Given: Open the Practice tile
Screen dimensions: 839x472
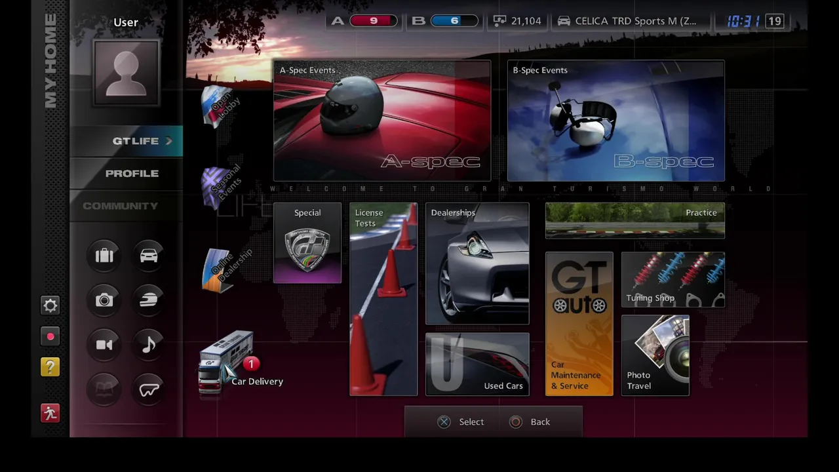Looking at the screenshot, I should pyautogui.click(x=635, y=220).
